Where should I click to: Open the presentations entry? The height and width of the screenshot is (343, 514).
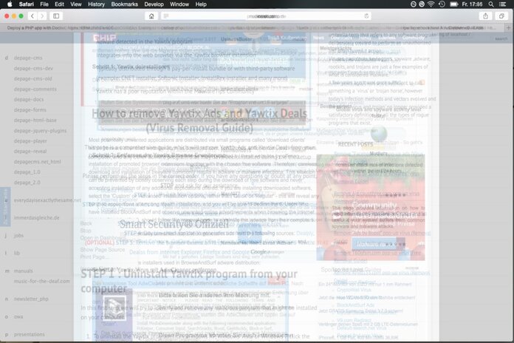(x=30, y=334)
